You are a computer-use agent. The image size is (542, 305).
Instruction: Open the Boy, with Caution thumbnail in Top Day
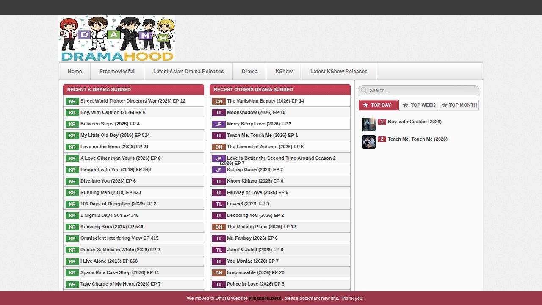coord(369,125)
